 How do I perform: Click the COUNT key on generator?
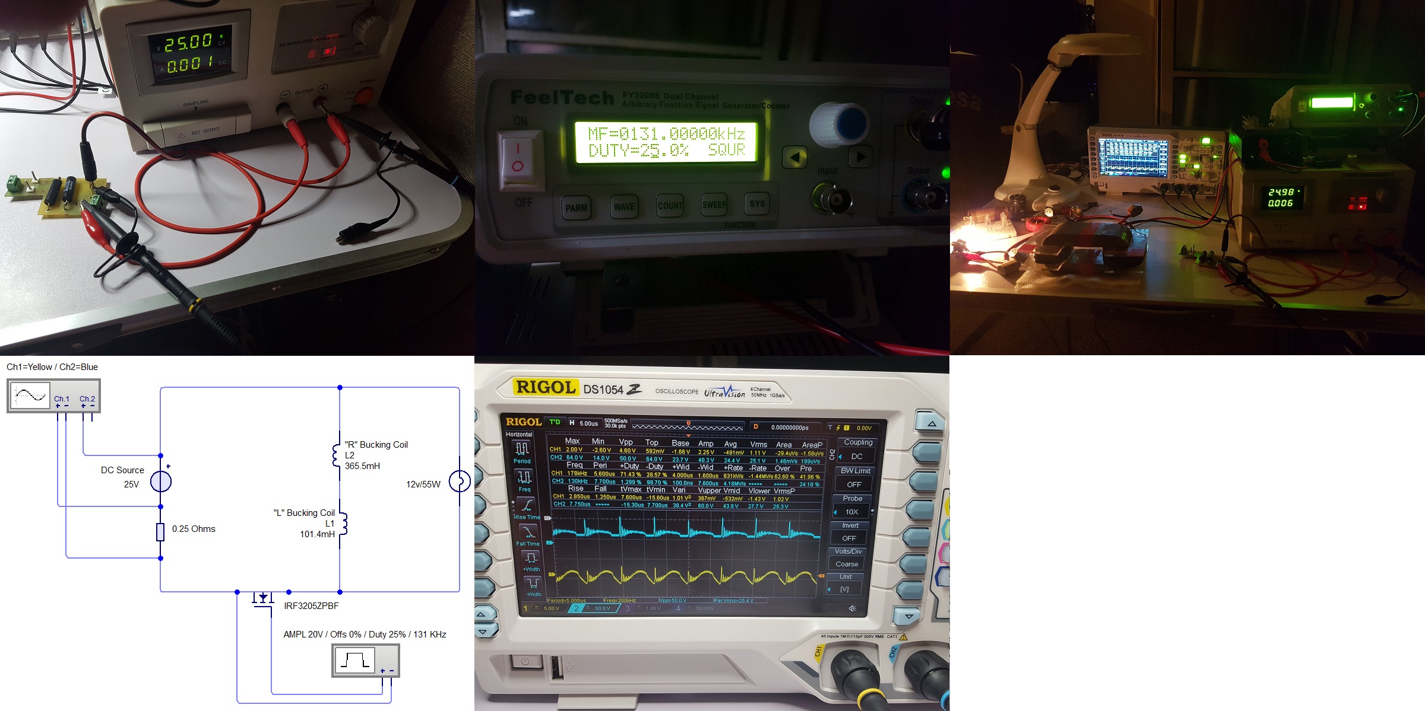point(670,205)
